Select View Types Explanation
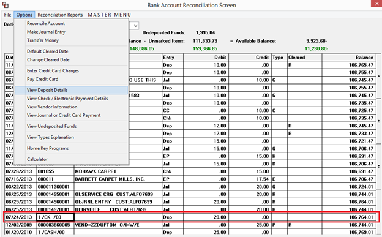Image resolution: width=382 pixels, height=237 pixels. point(50,137)
